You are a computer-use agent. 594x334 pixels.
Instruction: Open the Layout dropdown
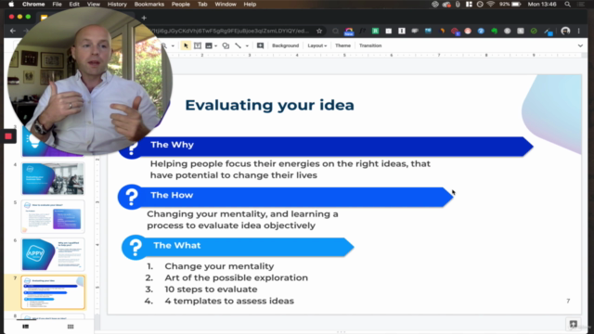point(317,45)
